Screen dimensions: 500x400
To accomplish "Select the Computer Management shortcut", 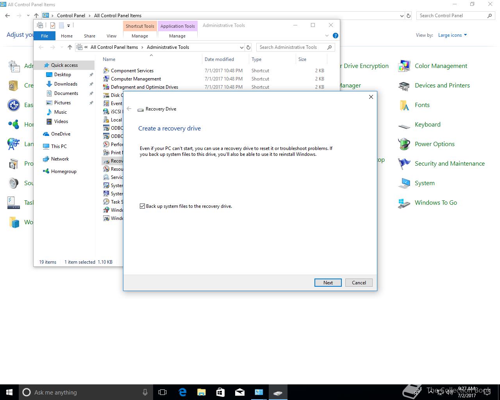I will coord(136,79).
